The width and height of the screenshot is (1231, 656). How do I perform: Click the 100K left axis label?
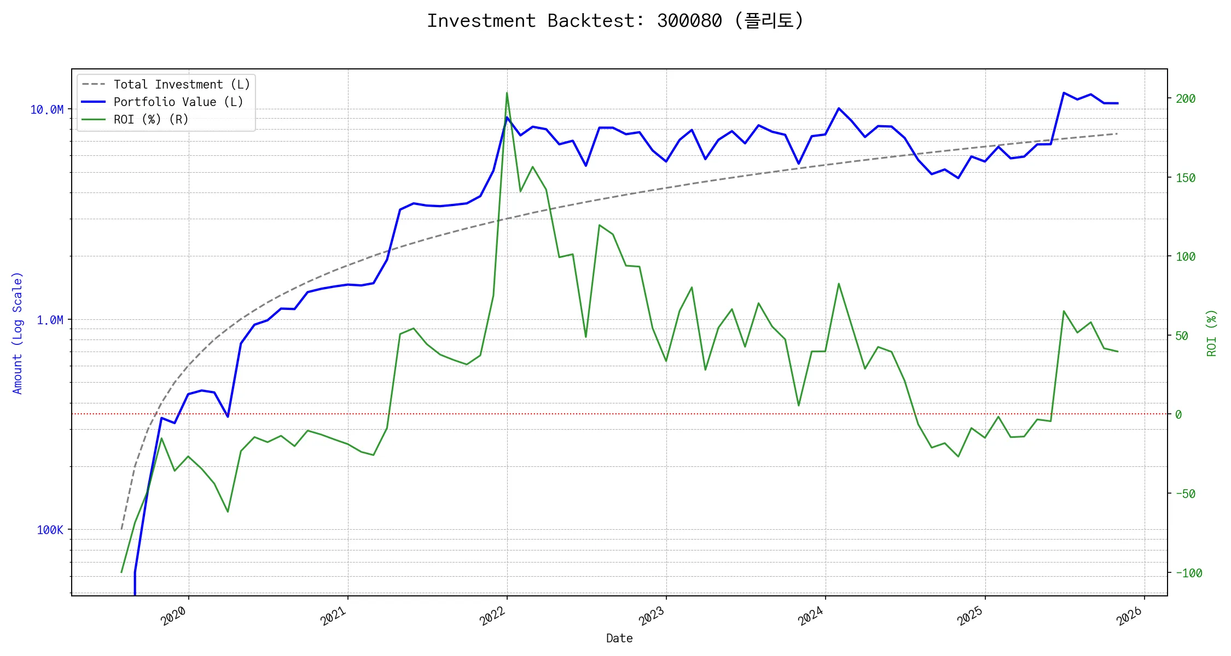50,530
